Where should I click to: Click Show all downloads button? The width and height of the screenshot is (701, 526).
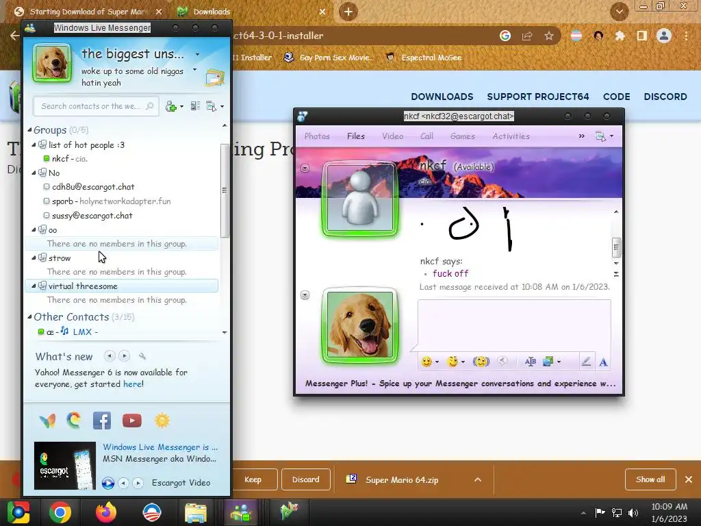(650, 479)
